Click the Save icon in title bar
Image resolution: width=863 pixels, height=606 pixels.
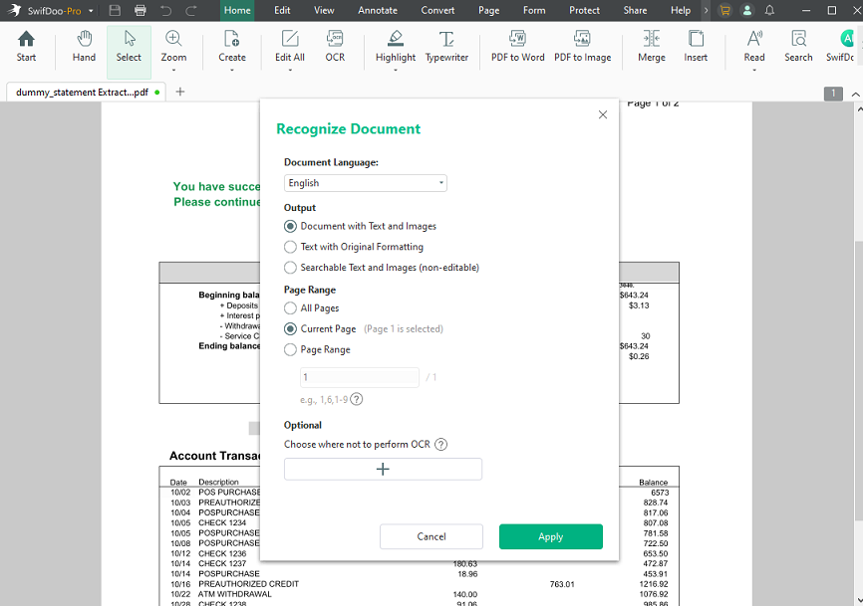(x=115, y=10)
